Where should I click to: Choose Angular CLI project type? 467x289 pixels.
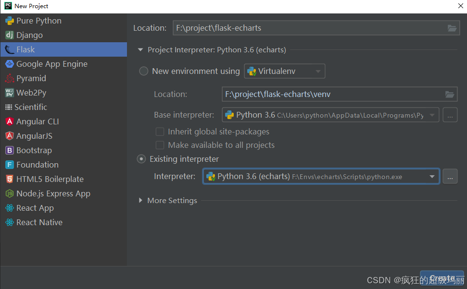tap(64, 121)
